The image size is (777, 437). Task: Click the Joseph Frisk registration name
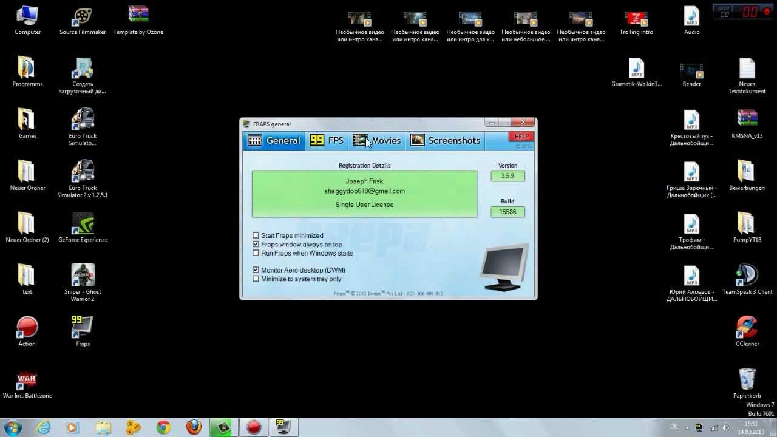click(364, 181)
